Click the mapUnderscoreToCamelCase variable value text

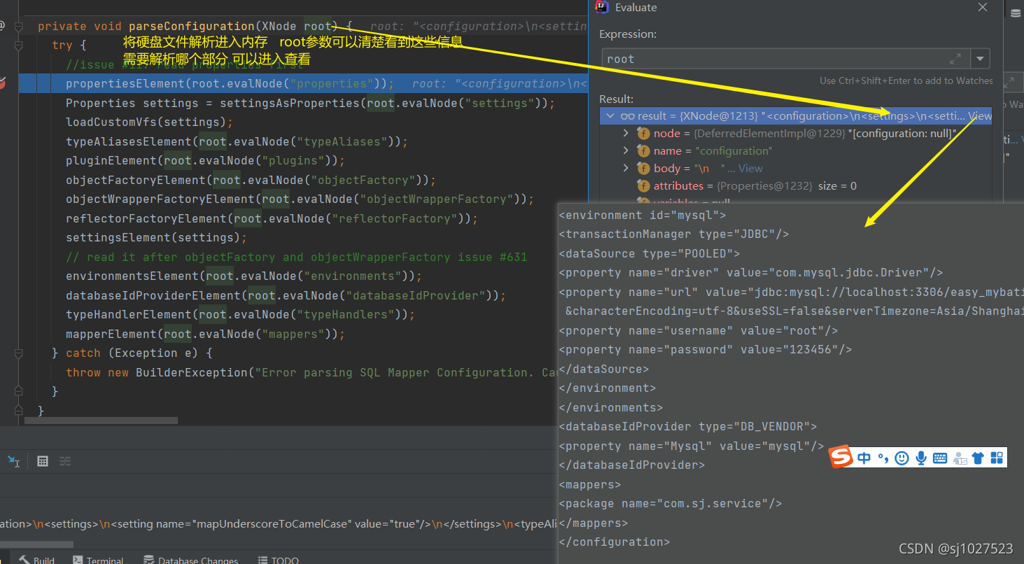click(279, 523)
